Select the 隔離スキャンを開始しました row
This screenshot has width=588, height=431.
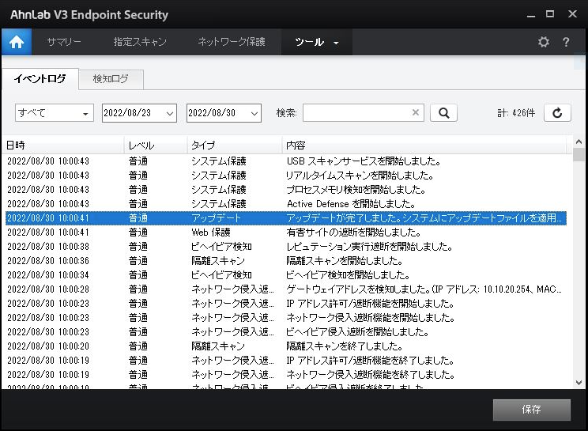(286, 261)
